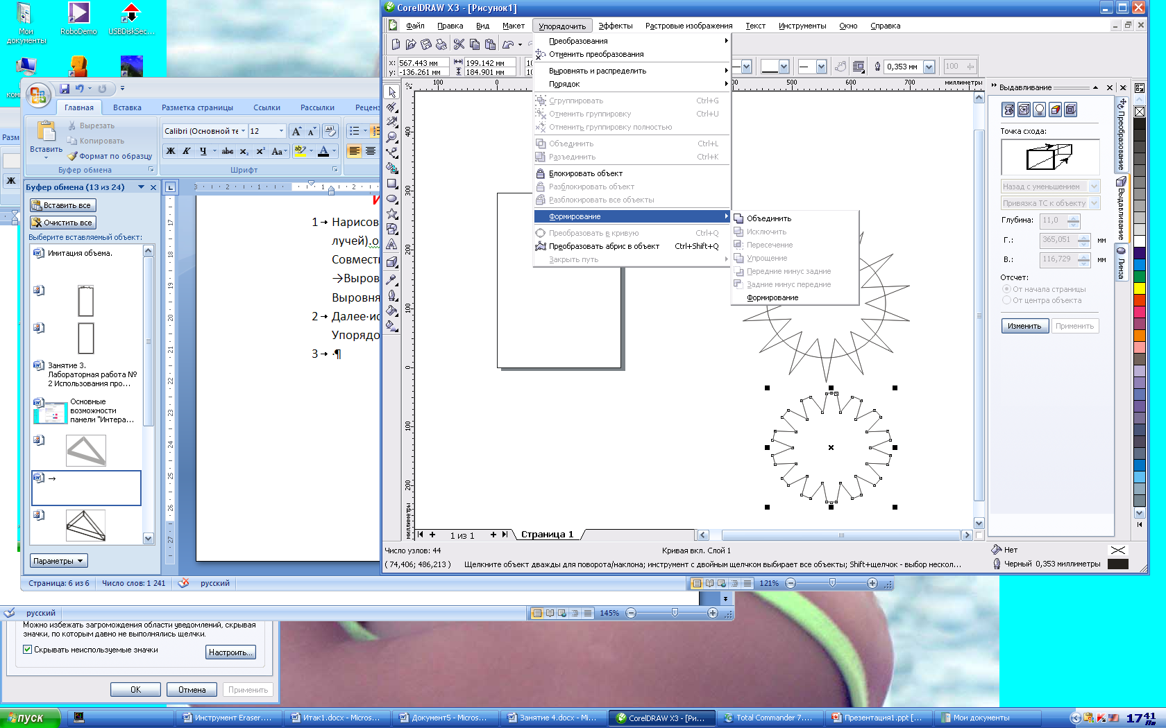Open the 'Параметры' dropdown in clipboard pane
1166x728 pixels.
point(59,561)
